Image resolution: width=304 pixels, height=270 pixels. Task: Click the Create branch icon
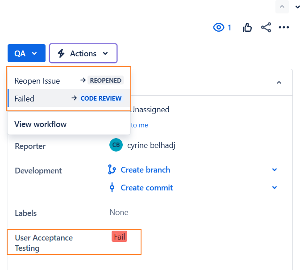click(x=112, y=170)
